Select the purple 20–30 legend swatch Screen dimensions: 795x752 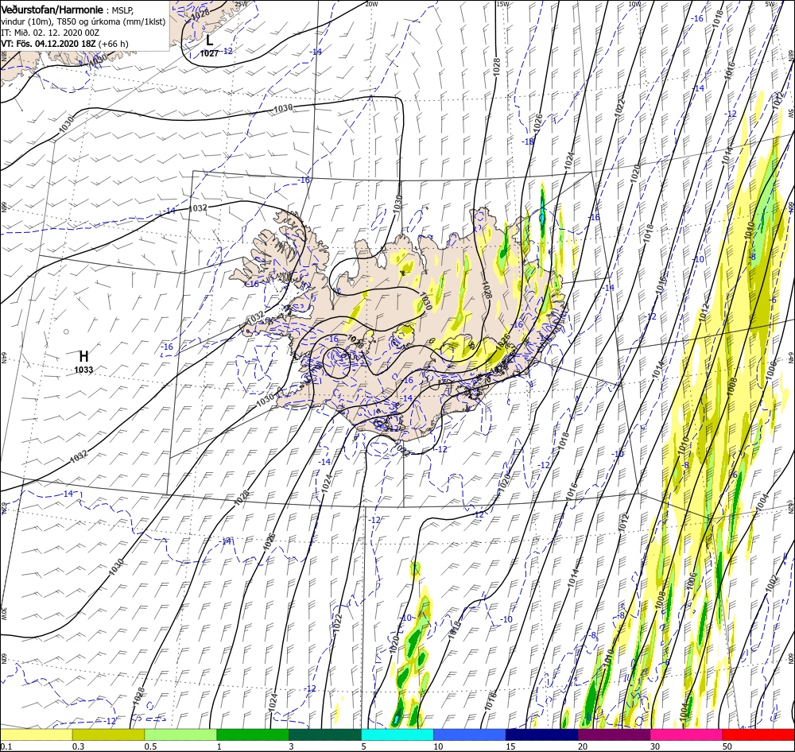(614, 735)
